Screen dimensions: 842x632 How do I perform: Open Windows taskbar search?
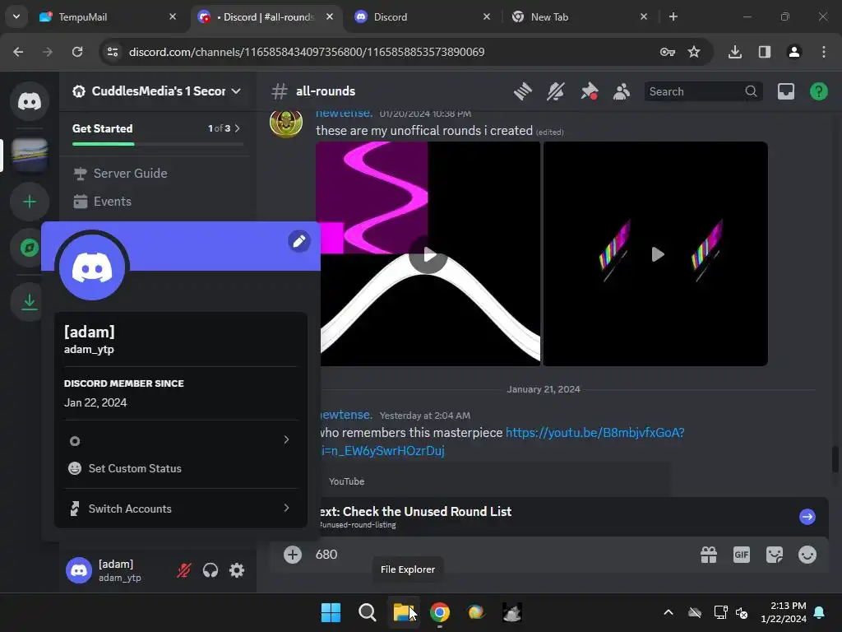click(368, 612)
